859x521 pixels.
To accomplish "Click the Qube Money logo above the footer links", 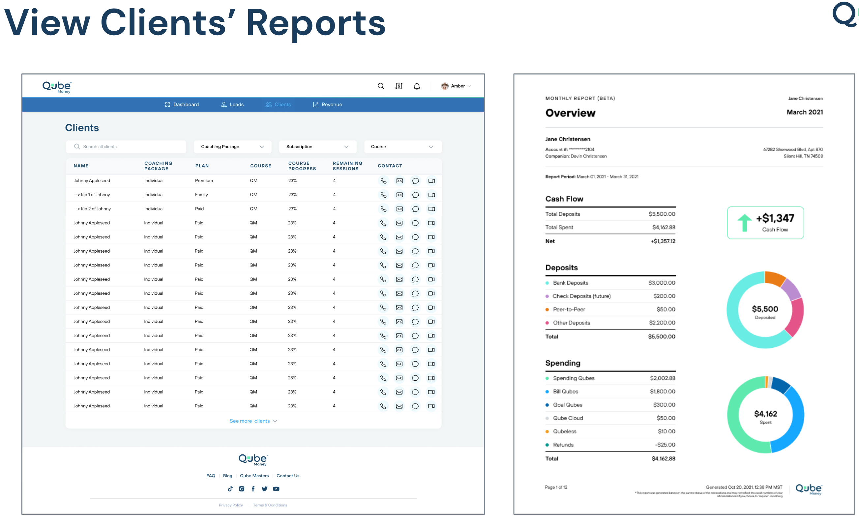I will (x=253, y=460).
